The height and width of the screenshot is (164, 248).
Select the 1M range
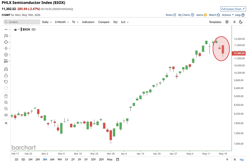(x=30, y=160)
